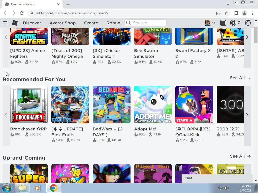Open the network tray icon
The height and width of the screenshot is (193, 258).
pos(220,188)
